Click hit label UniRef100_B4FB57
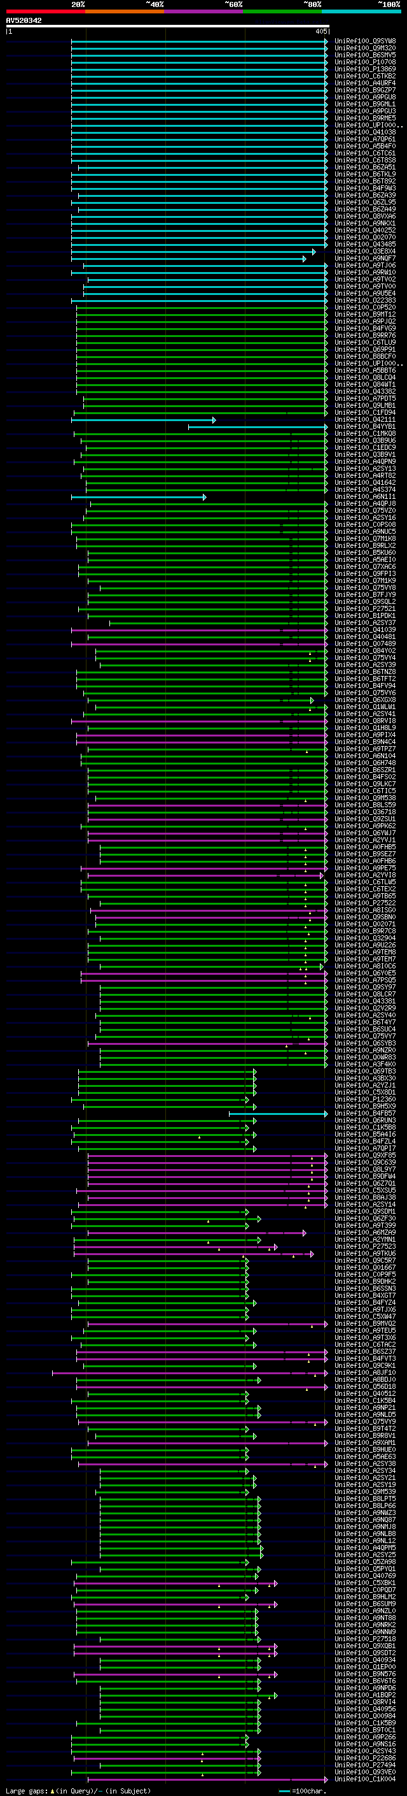The width and height of the screenshot is (407, 1796). point(365,1114)
